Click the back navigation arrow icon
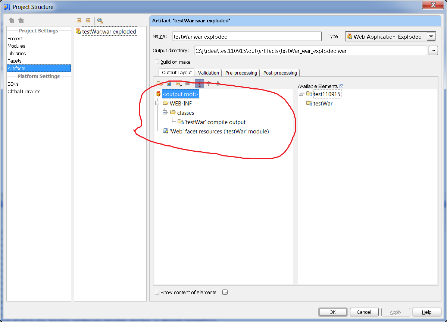447x322 pixels. pyautogui.click(x=12, y=20)
